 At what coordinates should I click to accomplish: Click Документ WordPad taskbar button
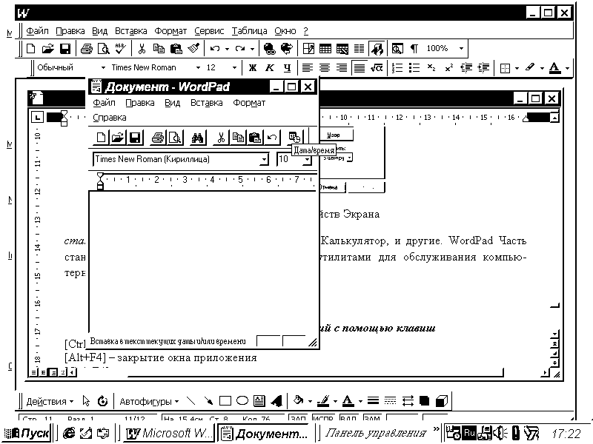265,433
